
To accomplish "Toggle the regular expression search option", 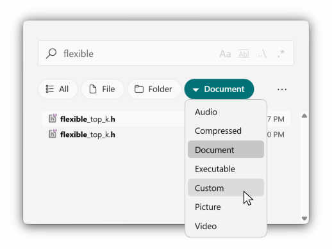I will 262,54.
